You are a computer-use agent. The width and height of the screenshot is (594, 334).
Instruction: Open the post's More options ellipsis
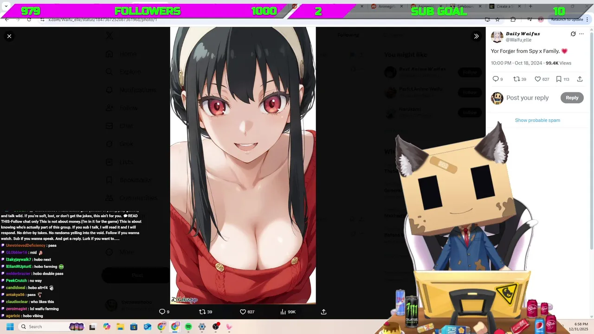[581, 34]
